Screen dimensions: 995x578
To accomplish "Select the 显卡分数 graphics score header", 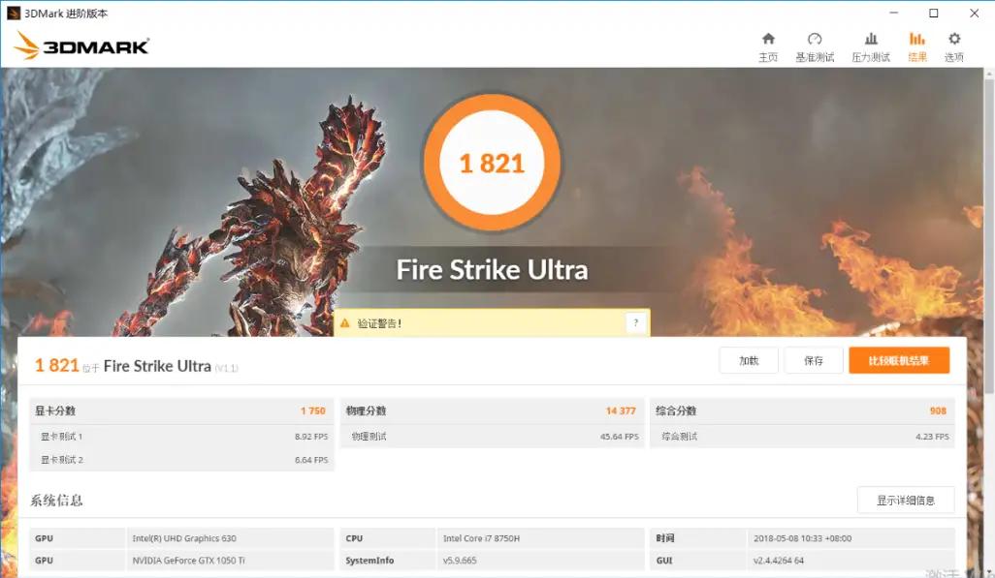I will pyautogui.click(x=55, y=411).
